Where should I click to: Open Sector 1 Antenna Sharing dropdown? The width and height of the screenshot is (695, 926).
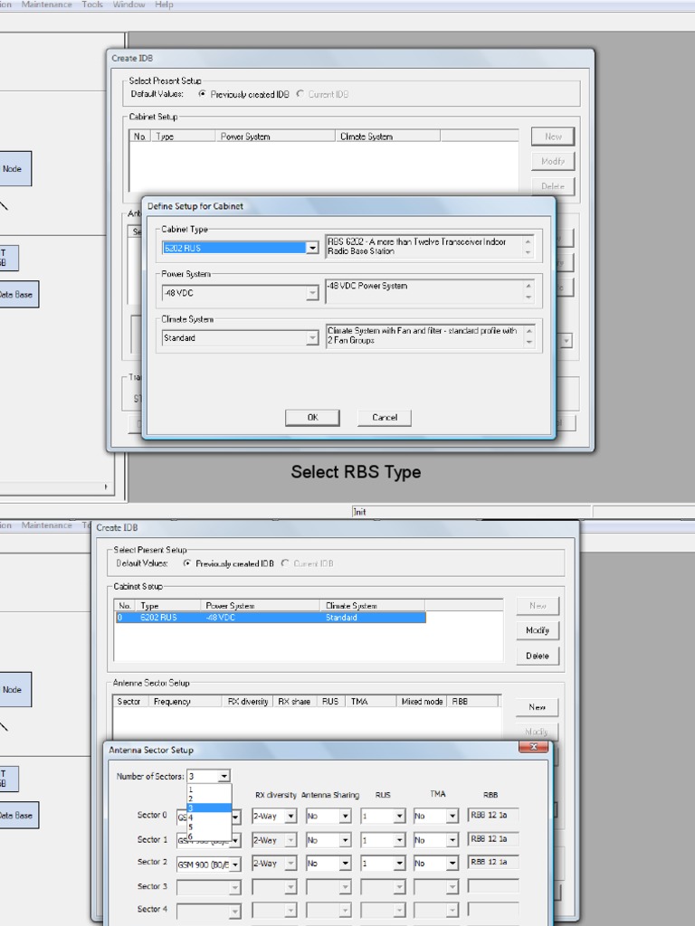click(345, 840)
